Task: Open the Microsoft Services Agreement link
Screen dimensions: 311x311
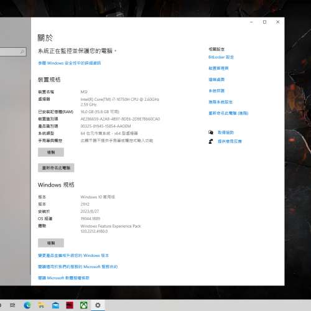Action: [78, 267]
